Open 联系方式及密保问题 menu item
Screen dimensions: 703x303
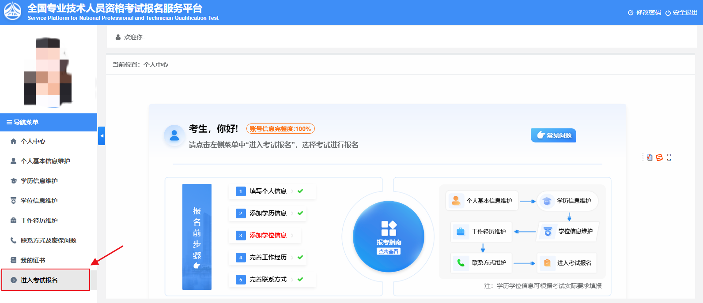(x=48, y=240)
